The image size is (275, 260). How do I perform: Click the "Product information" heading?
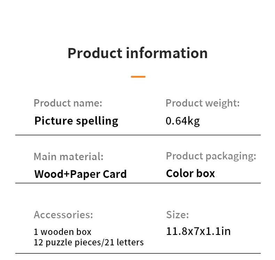point(137,53)
